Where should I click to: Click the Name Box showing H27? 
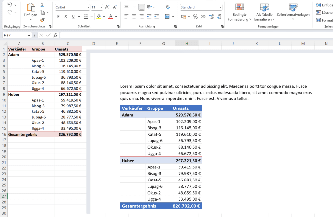17,35
